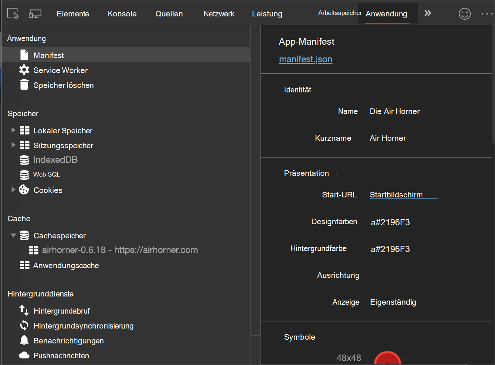The height and width of the screenshot is (365, 495).
Task: Toggle device emulation icon
Action: click(35, 14)
